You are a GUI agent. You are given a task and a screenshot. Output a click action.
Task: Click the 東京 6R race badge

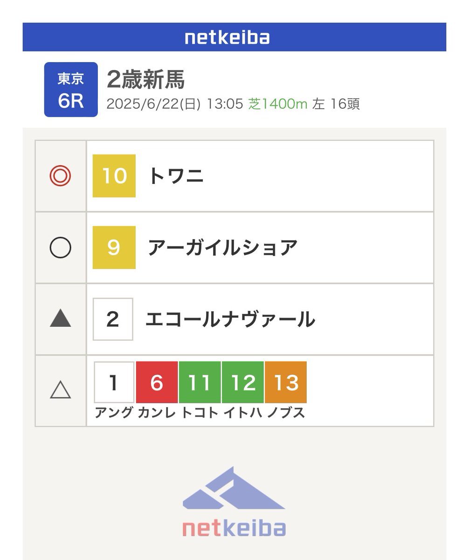pyautogui.click(x=71, y=90)
